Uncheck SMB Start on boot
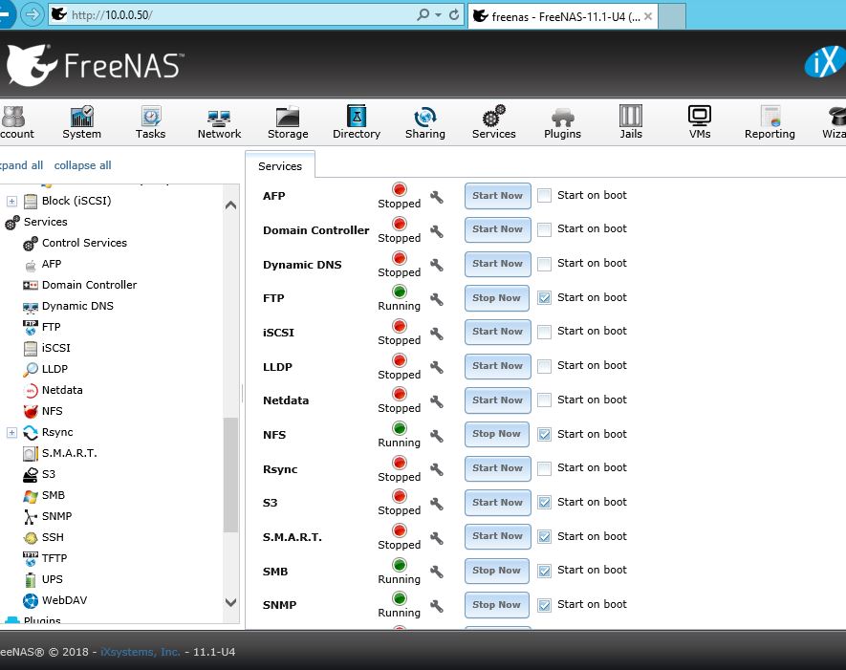The image size is (846, 670). click(544, 571)
